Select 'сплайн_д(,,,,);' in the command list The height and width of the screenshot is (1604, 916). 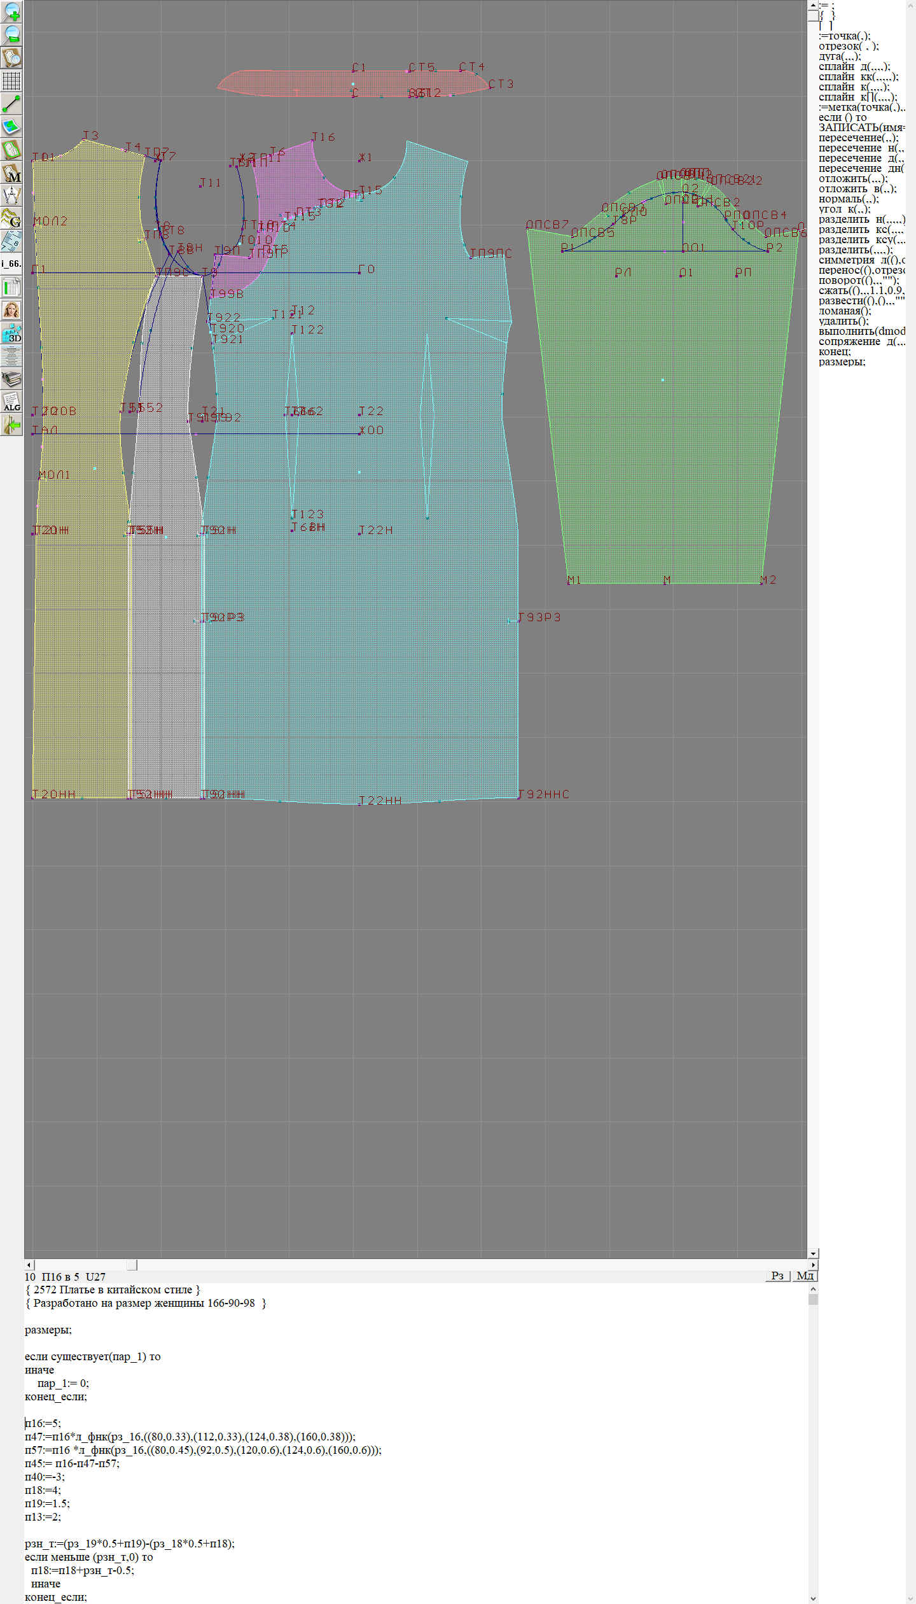point(854,67)
